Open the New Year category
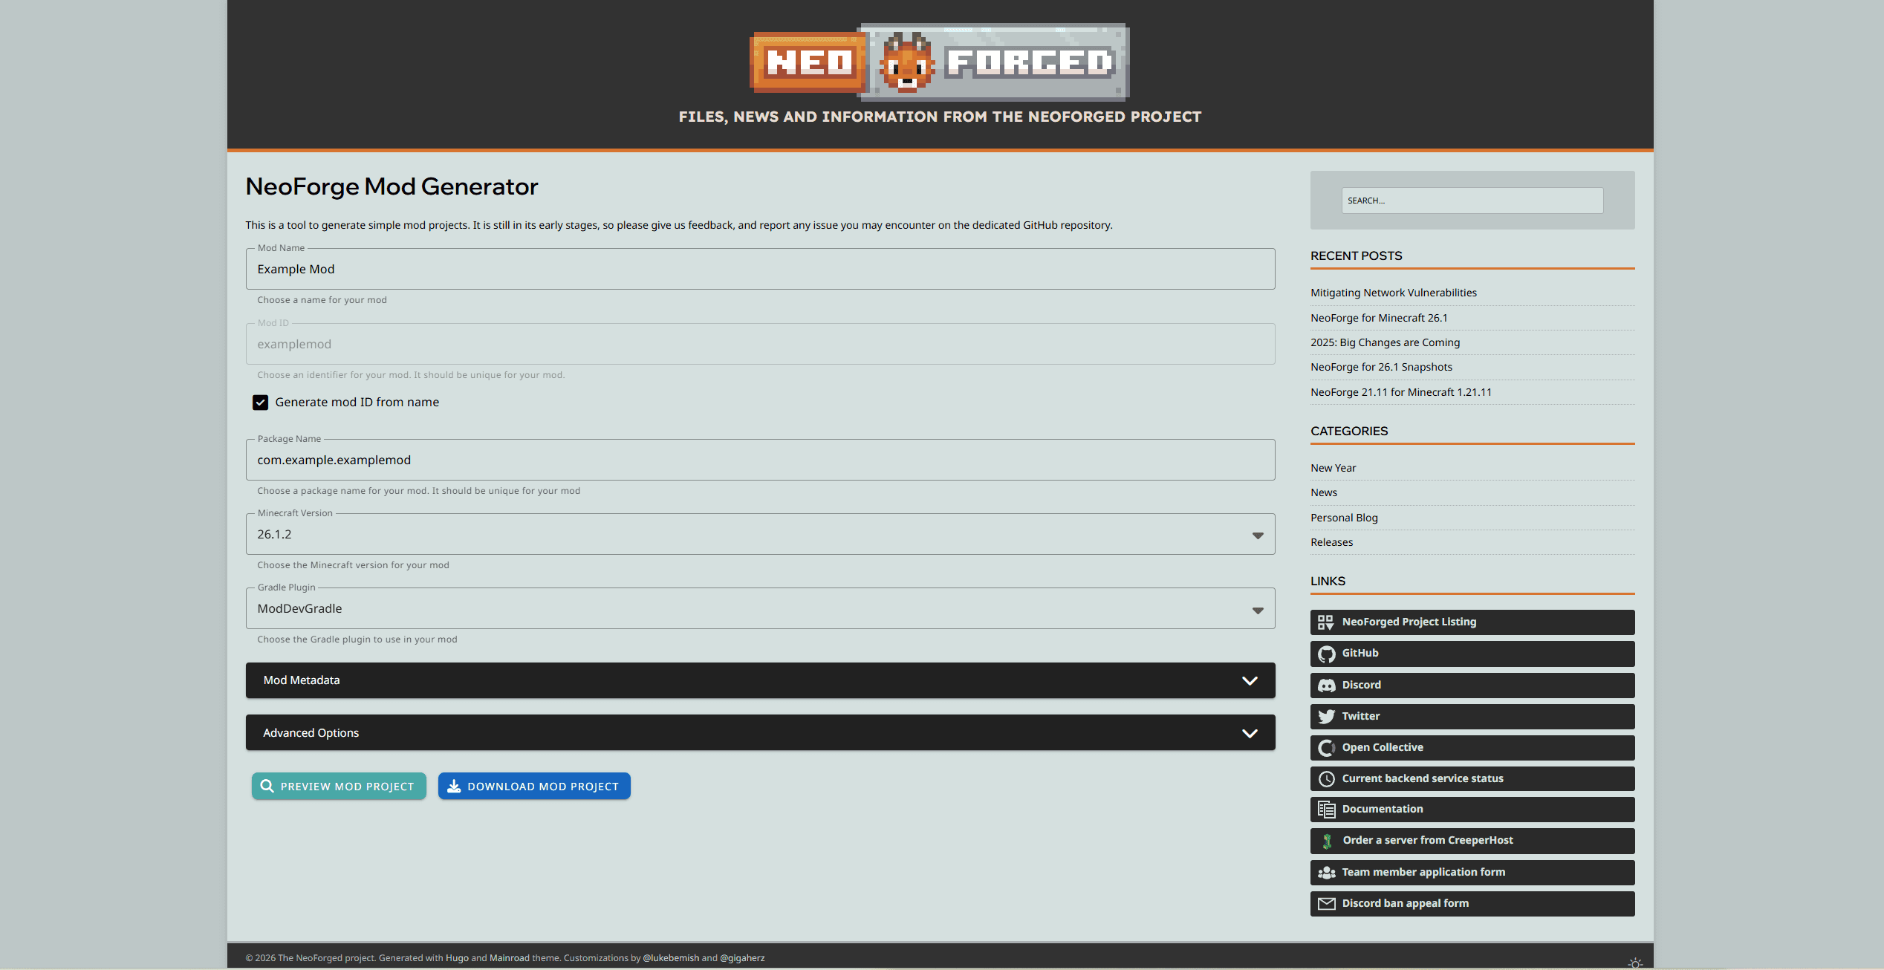This screenshot has width=1884, height=970. [1333, 468]
